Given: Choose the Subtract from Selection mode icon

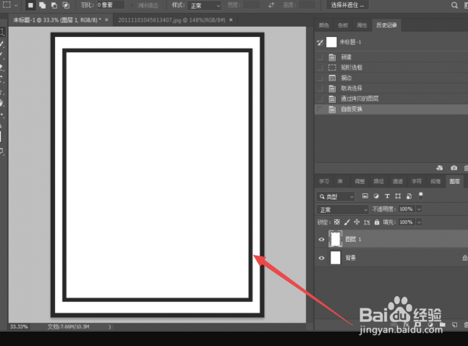Looking at the screenshot, I should (x=54, y=5).
